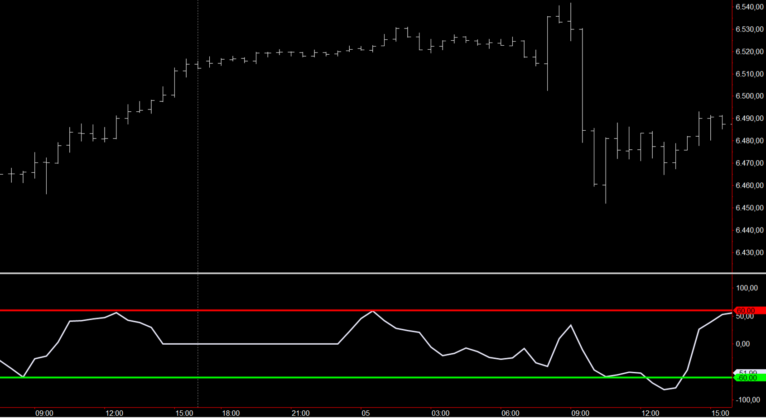Click the white current-value tag above -60,00

[749, 372]
